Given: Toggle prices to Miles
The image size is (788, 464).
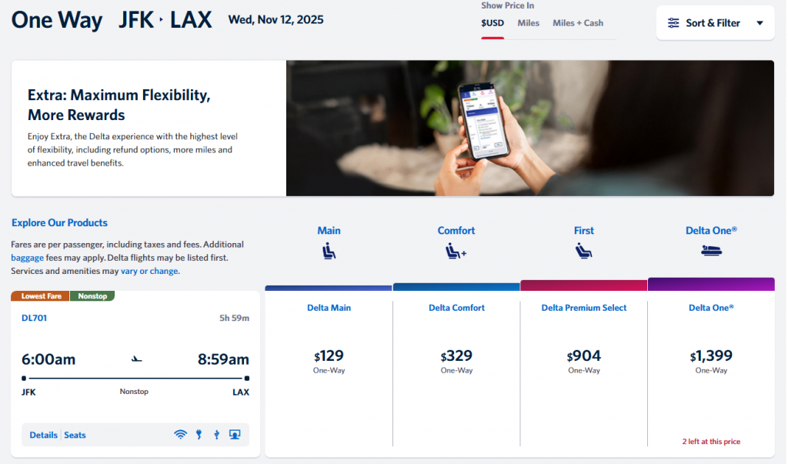Looking at the screenshot, I should click(528, 23).
